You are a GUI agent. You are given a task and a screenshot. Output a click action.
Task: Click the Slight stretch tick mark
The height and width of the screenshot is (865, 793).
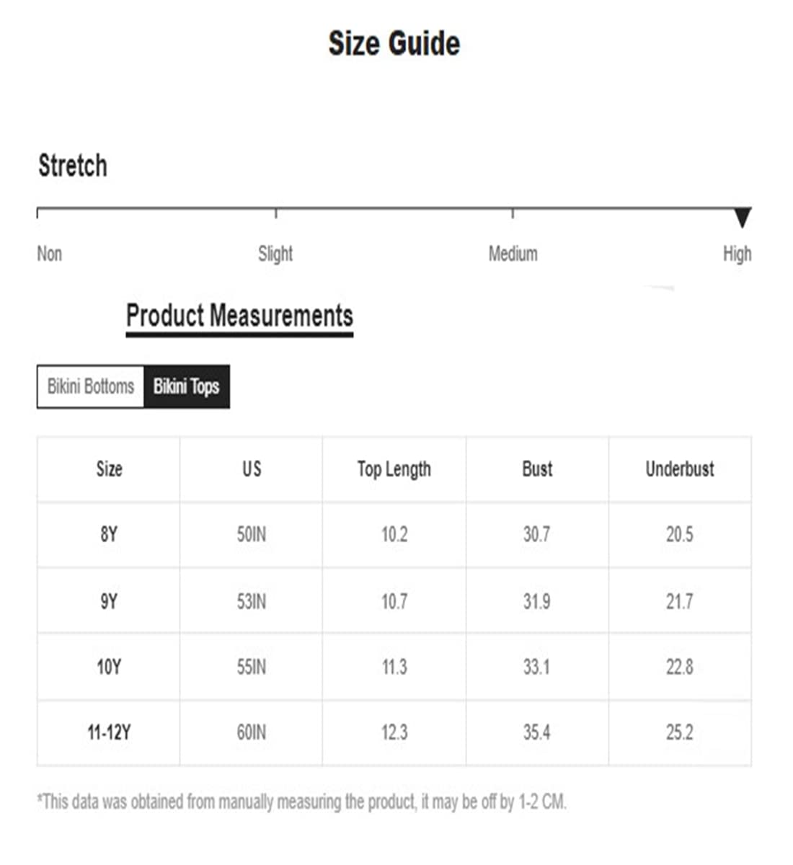click(x=276, y=213)
